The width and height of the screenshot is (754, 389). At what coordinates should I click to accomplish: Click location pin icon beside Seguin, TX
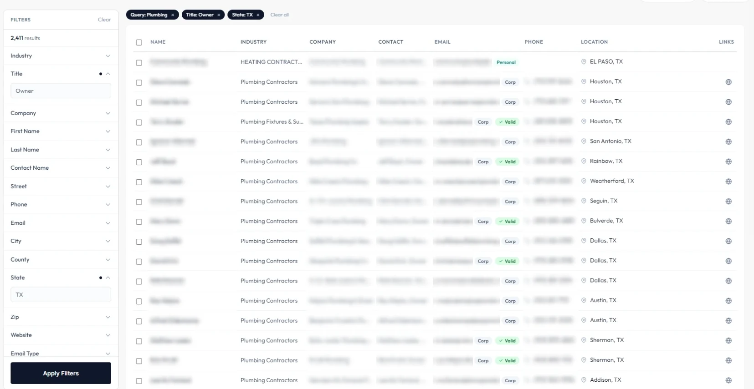(x=584, y=201)
